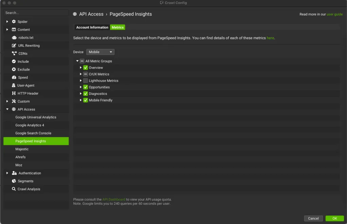Expand the Custom section in sidebar
The height and width of the screenshot is (224, 347).
[7, 101]
